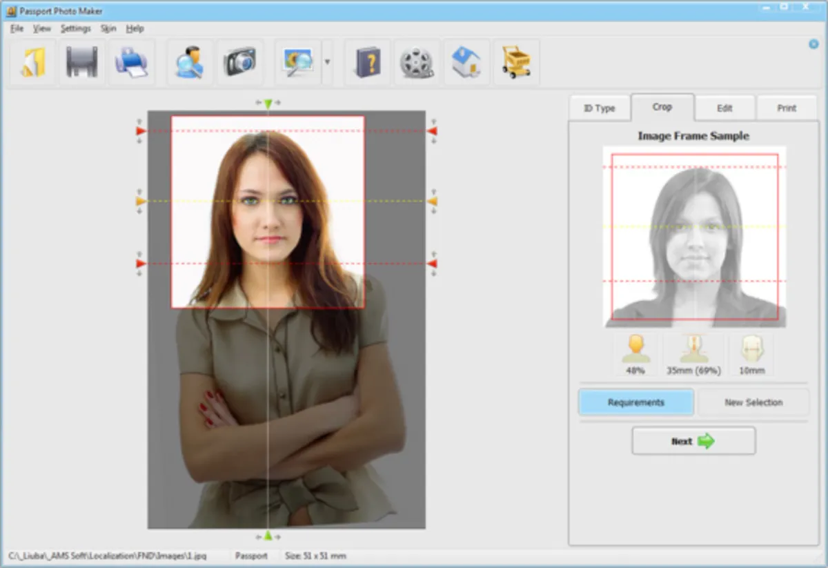The height and width of the screenshot is (568, 828).
Task: Click the top green center-line marker
Action: tap(268, 104)
